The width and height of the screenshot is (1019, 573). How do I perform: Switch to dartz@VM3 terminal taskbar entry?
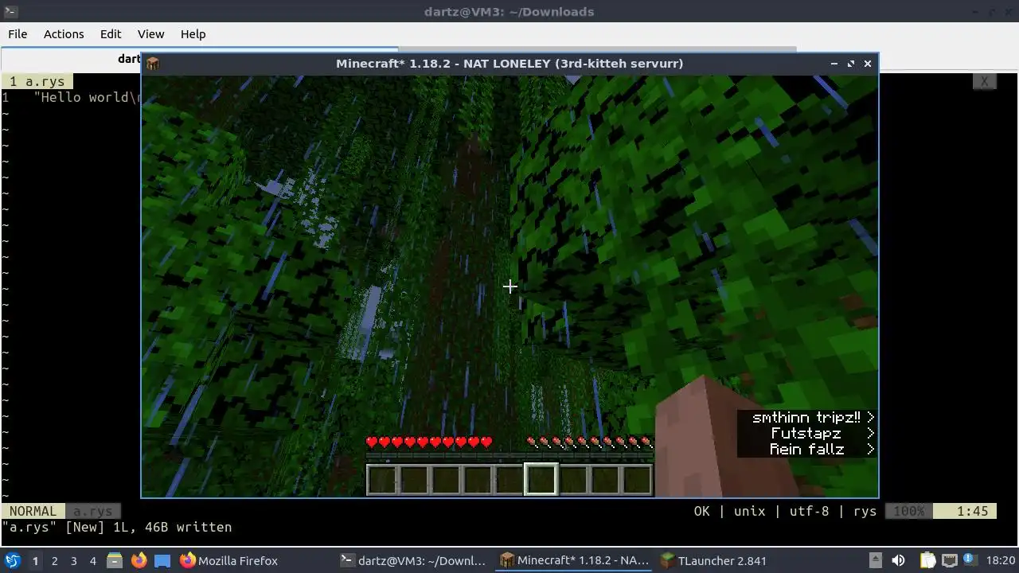pyautogui.click(x=413, y=561)
